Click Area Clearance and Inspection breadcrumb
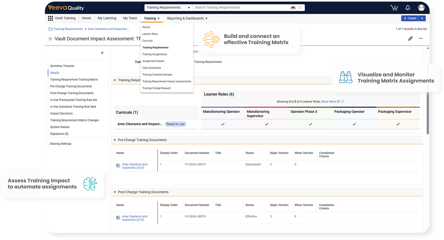The width and height of the screenshot is (444, 240). (x=109, y=29)
